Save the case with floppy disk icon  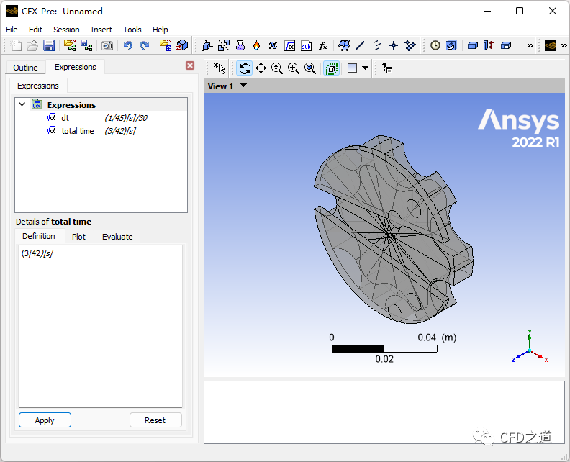coord(49,46)
